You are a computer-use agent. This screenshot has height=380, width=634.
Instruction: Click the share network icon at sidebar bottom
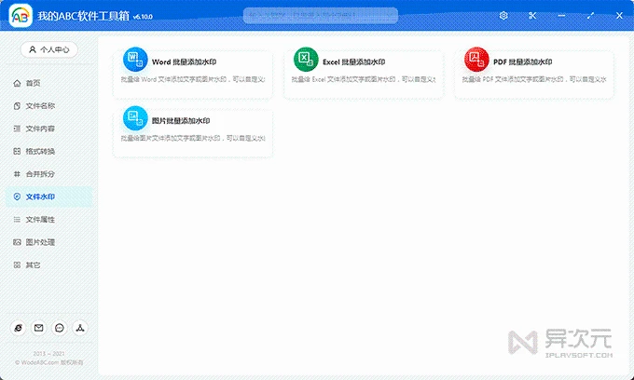pos(80,328)
